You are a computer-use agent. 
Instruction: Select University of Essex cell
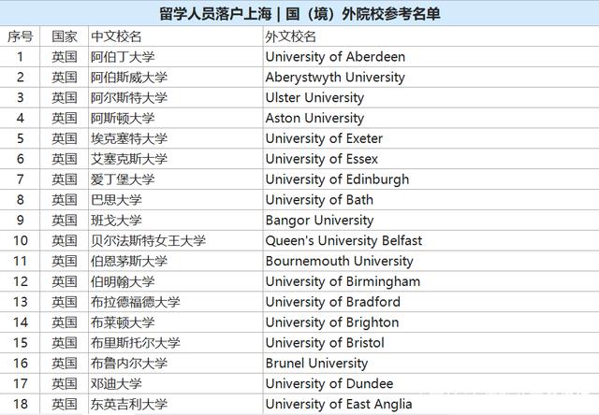click(431, 159)
